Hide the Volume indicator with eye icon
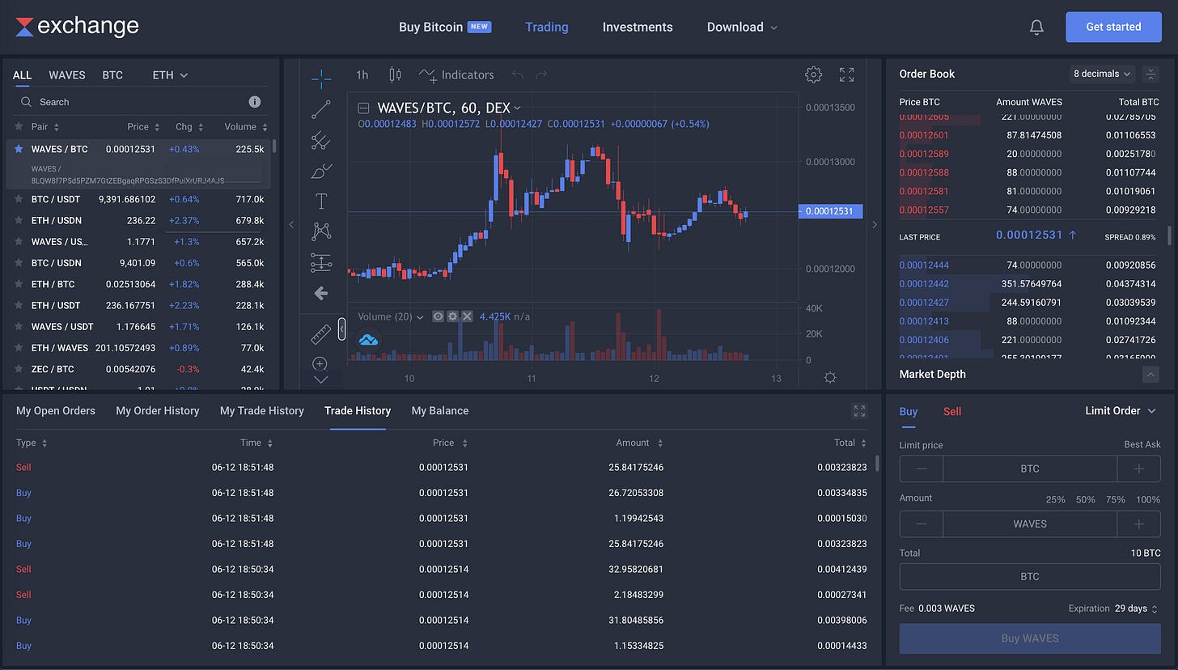The height and width of the screenshot is (670, 1178). click(438, 316)
